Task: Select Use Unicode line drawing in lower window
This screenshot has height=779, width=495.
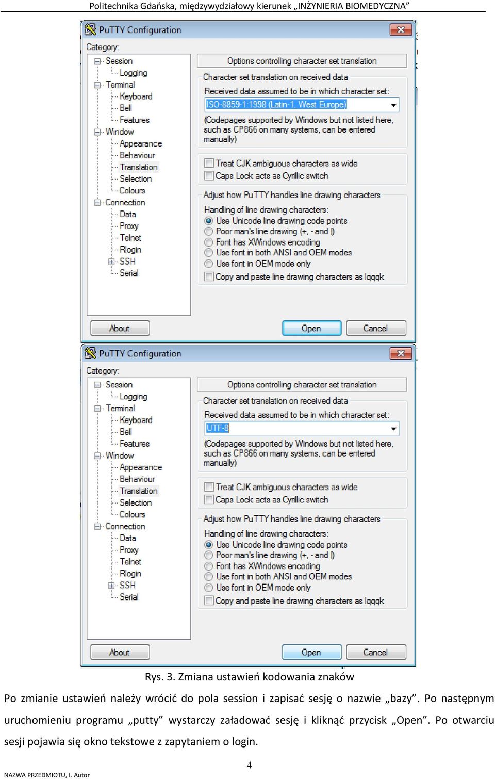Action: point(209,545)
